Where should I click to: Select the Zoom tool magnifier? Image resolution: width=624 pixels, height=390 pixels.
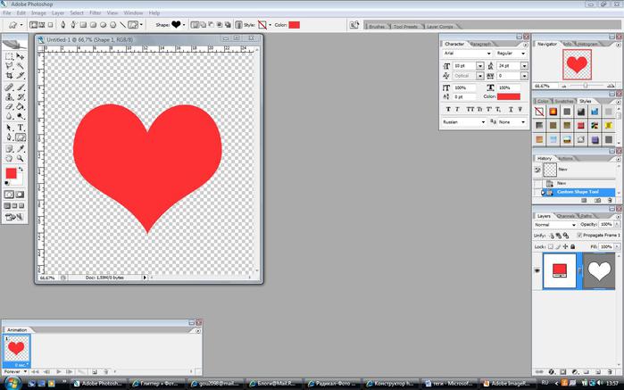coord(21,158)
